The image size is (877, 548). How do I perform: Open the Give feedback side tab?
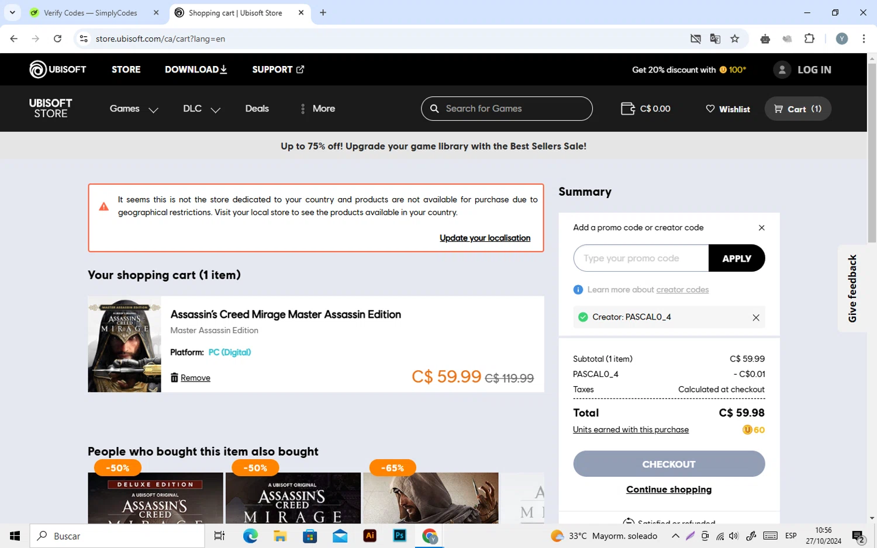point(852,289)
